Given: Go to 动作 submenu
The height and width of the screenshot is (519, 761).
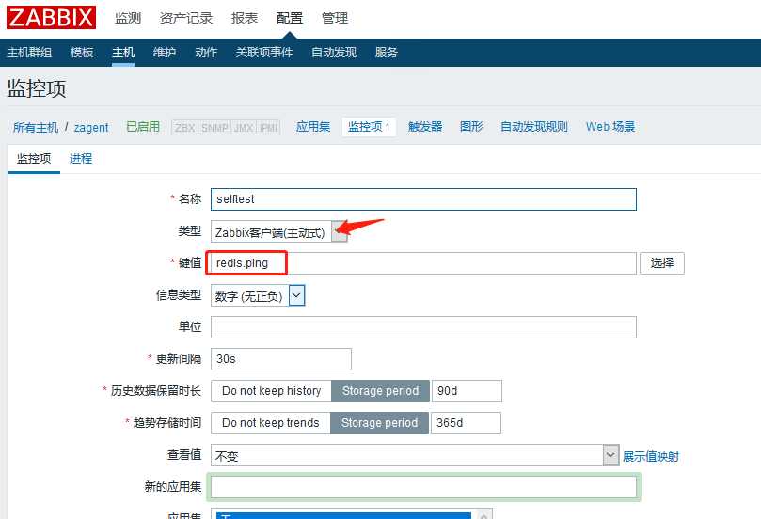Looking at the screenshot, I should [206, 53].
